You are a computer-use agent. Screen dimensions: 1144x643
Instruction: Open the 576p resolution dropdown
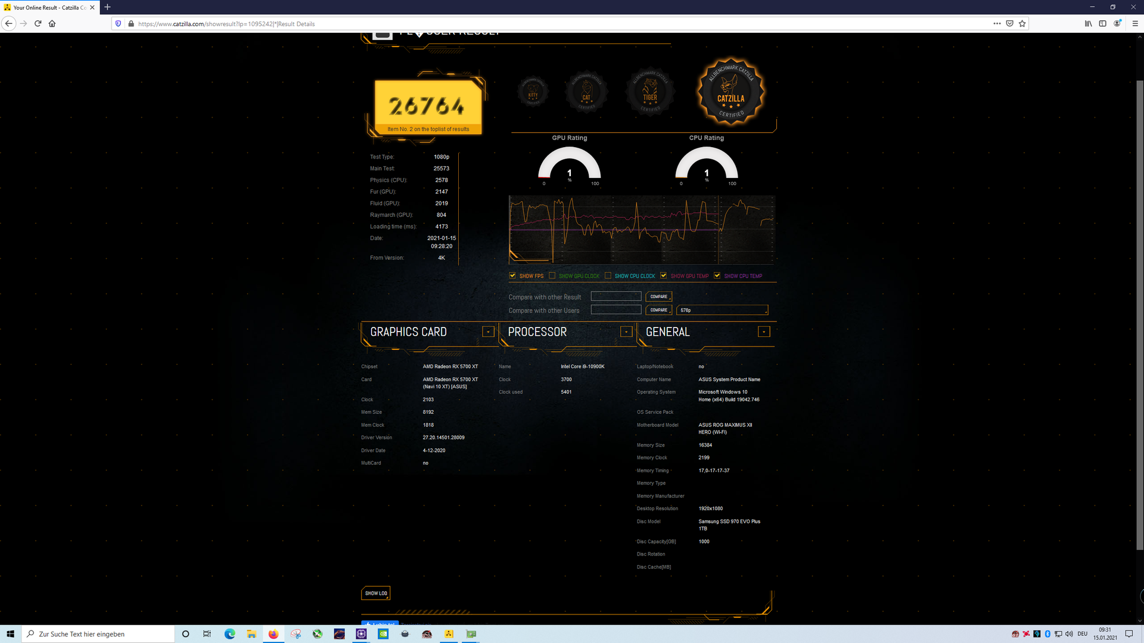pyautogui.click(x=722, y=310)
